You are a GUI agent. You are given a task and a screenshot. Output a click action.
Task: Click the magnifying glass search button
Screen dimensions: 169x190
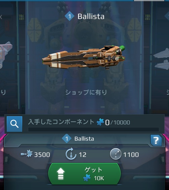[x=14, y=124]
